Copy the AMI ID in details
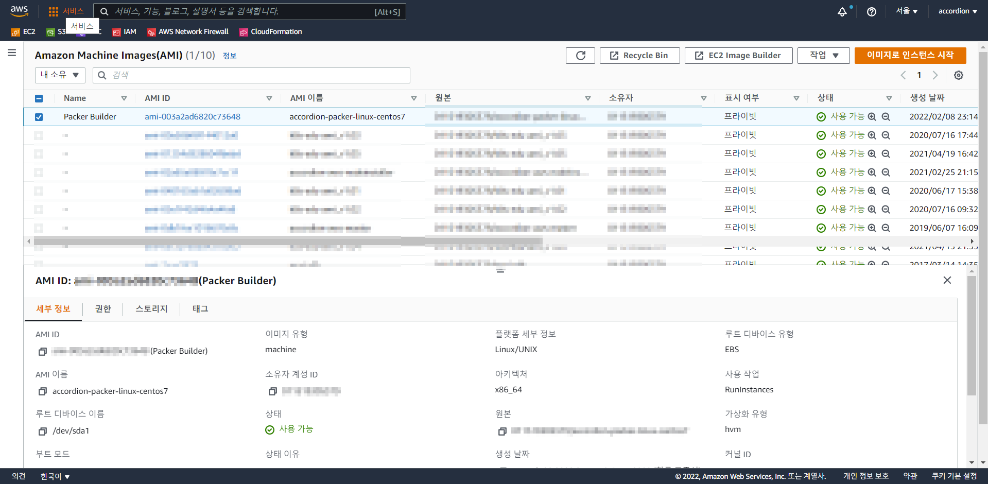The width and height of the screenshot is (988, 484). (43, 351)
